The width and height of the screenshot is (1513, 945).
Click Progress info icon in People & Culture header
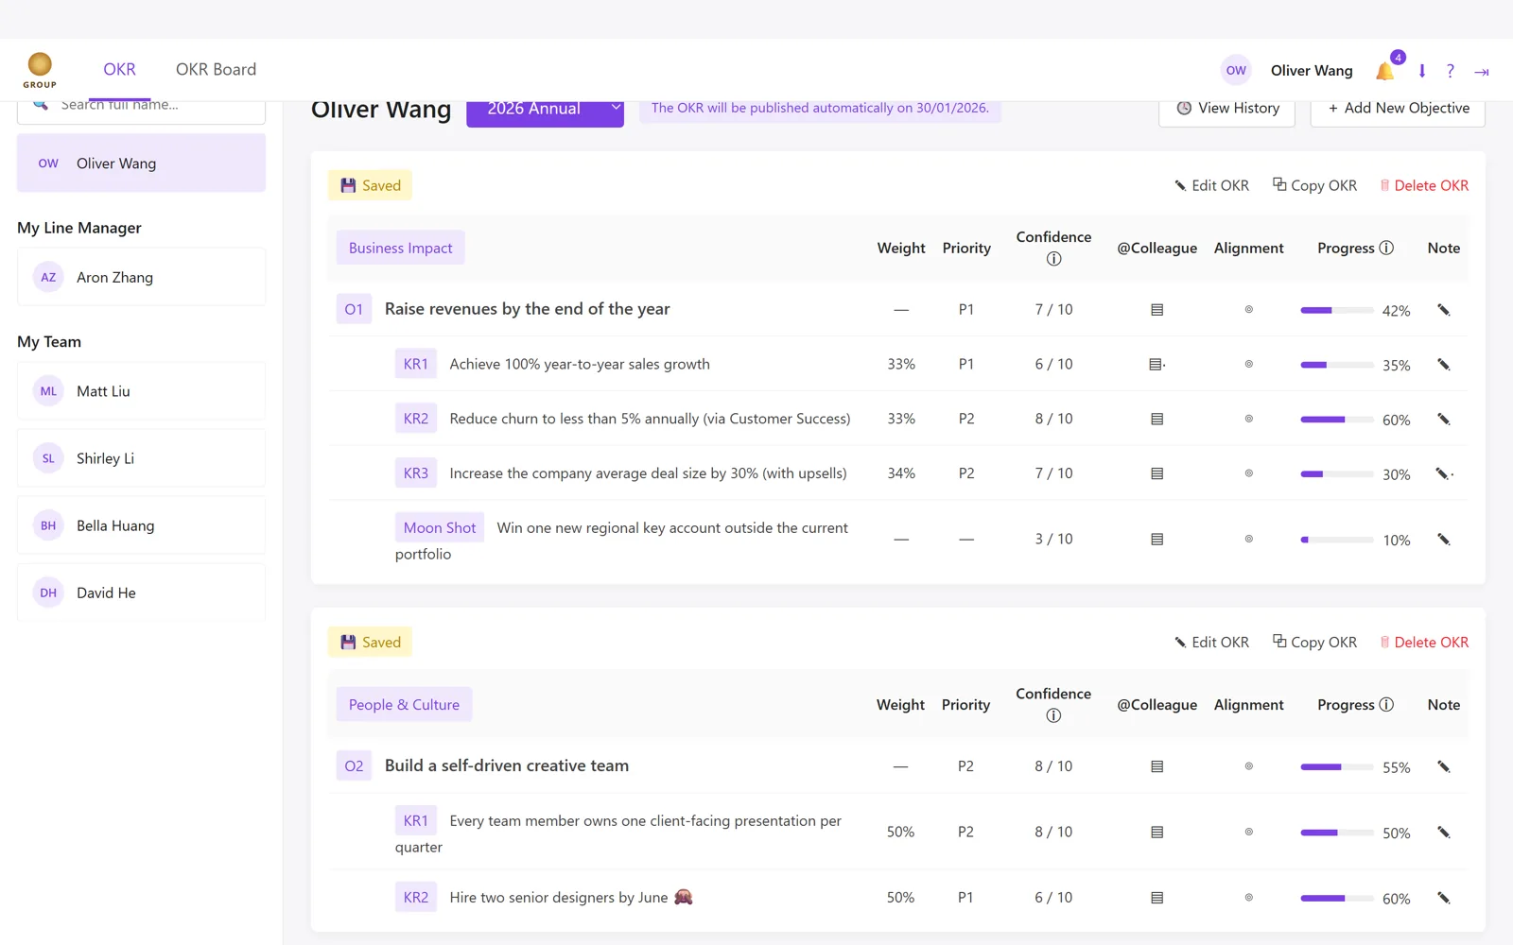click(1386, 705)
